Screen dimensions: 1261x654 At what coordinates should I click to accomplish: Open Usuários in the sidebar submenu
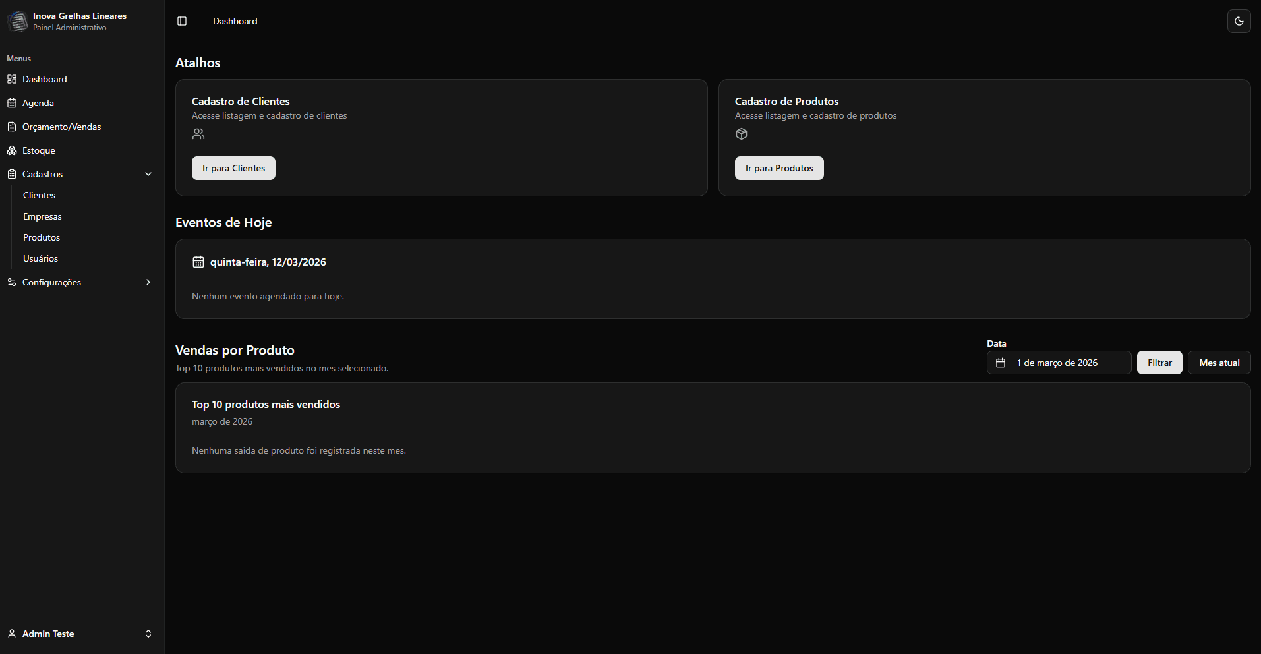40,258
